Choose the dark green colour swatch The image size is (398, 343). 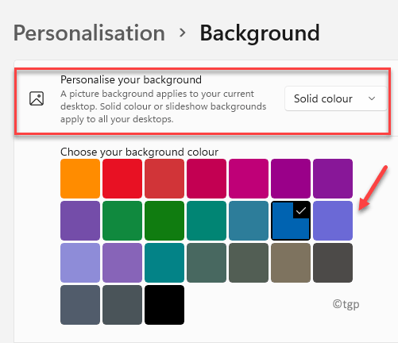pos(164,221)
